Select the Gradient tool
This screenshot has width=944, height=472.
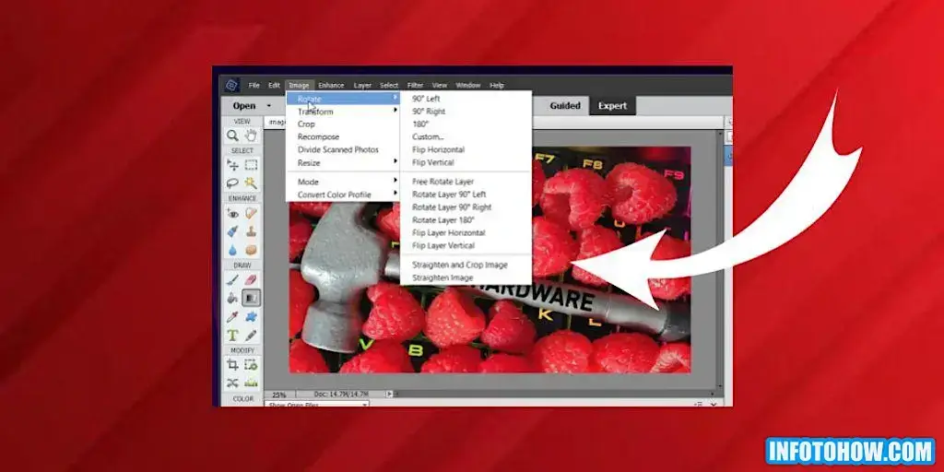251,298
